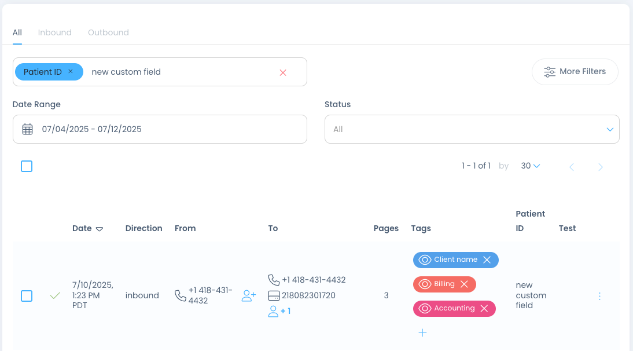The image size is (633, 351).
Task: Open the page size 30 dropdown
Action: point(531,166)
